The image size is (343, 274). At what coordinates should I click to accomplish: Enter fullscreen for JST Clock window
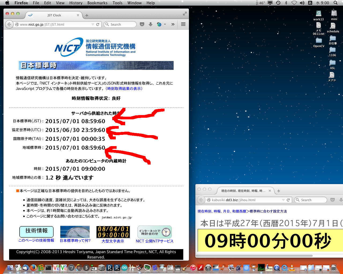click(x=185, y=14)
